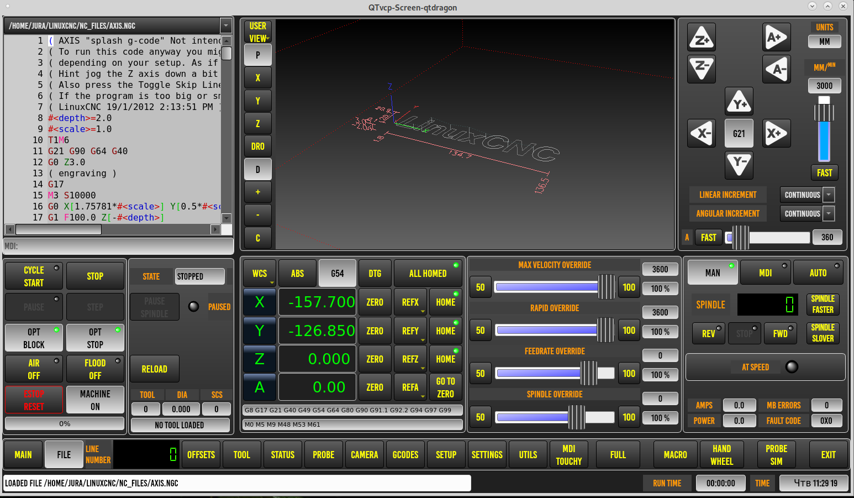854x498 pixels.
Task: Click the X axis DRO value -157.700
Action: (317, 302)
